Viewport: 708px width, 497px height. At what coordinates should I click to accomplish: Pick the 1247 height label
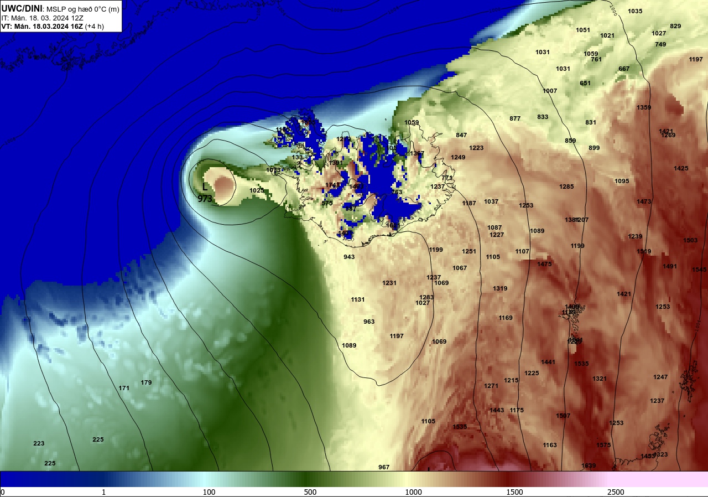click(660, 377)
